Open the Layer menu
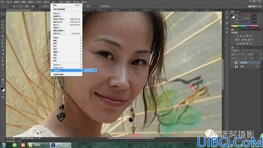 point(31,2)
